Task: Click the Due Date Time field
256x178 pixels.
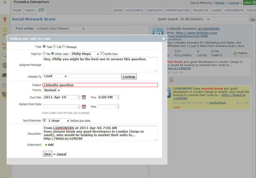Action: pyautogui.click(x=107, y=97)
